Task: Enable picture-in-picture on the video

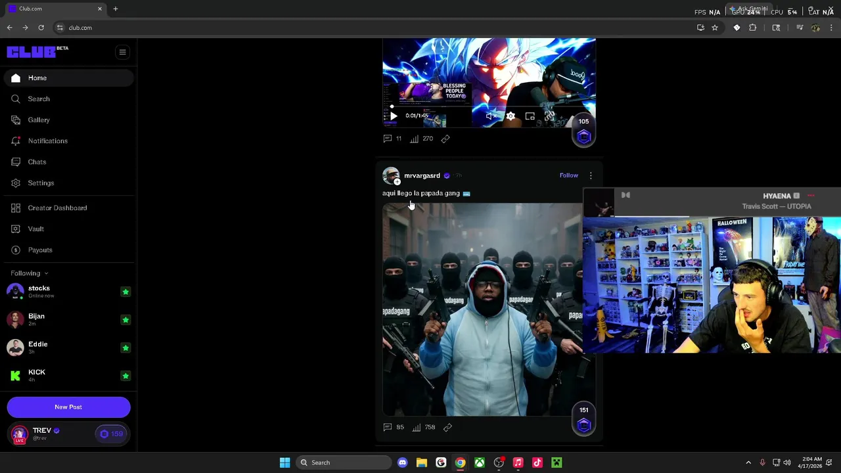Action: click(530, 116)
